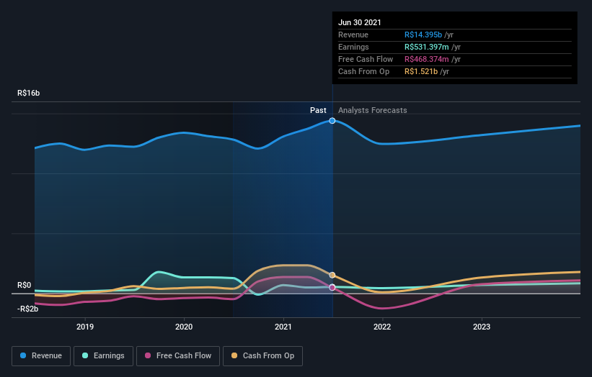Click the Cash From Op label in tooltip
The image size is (592, 377).
pyautogui.click(x=363, y=71)
